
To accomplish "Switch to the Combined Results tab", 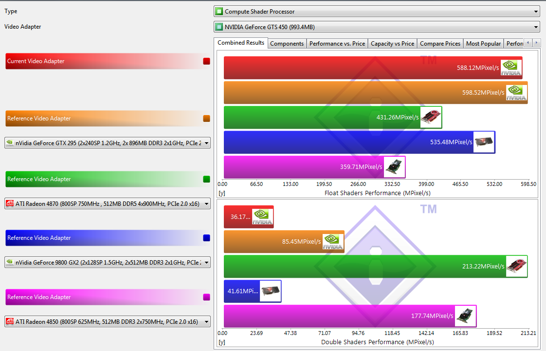I will tap(240, 43).
